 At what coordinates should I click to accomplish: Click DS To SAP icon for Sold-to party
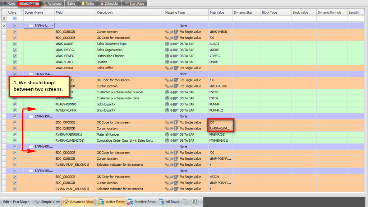click(171, 104)
